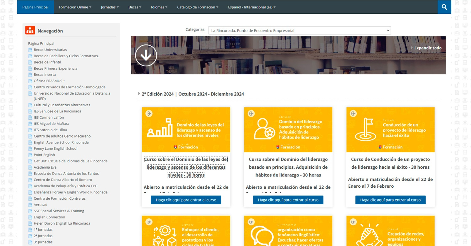Click the page icon beside Point English
Screen dimensions: 471x246
[x=30, y=155]
